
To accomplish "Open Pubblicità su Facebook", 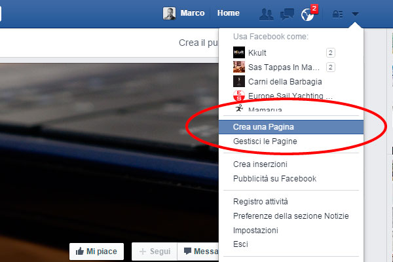I will [x=291, y=179].
